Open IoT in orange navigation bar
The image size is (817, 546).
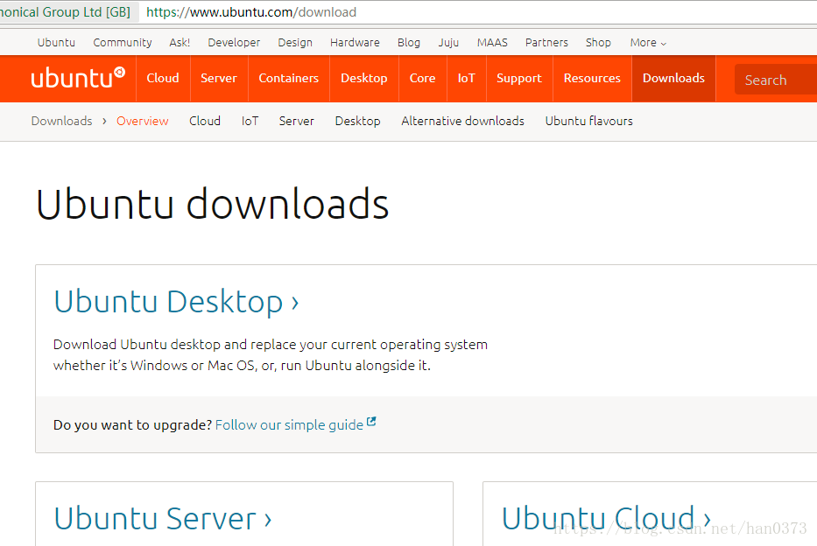click(467, 78)
